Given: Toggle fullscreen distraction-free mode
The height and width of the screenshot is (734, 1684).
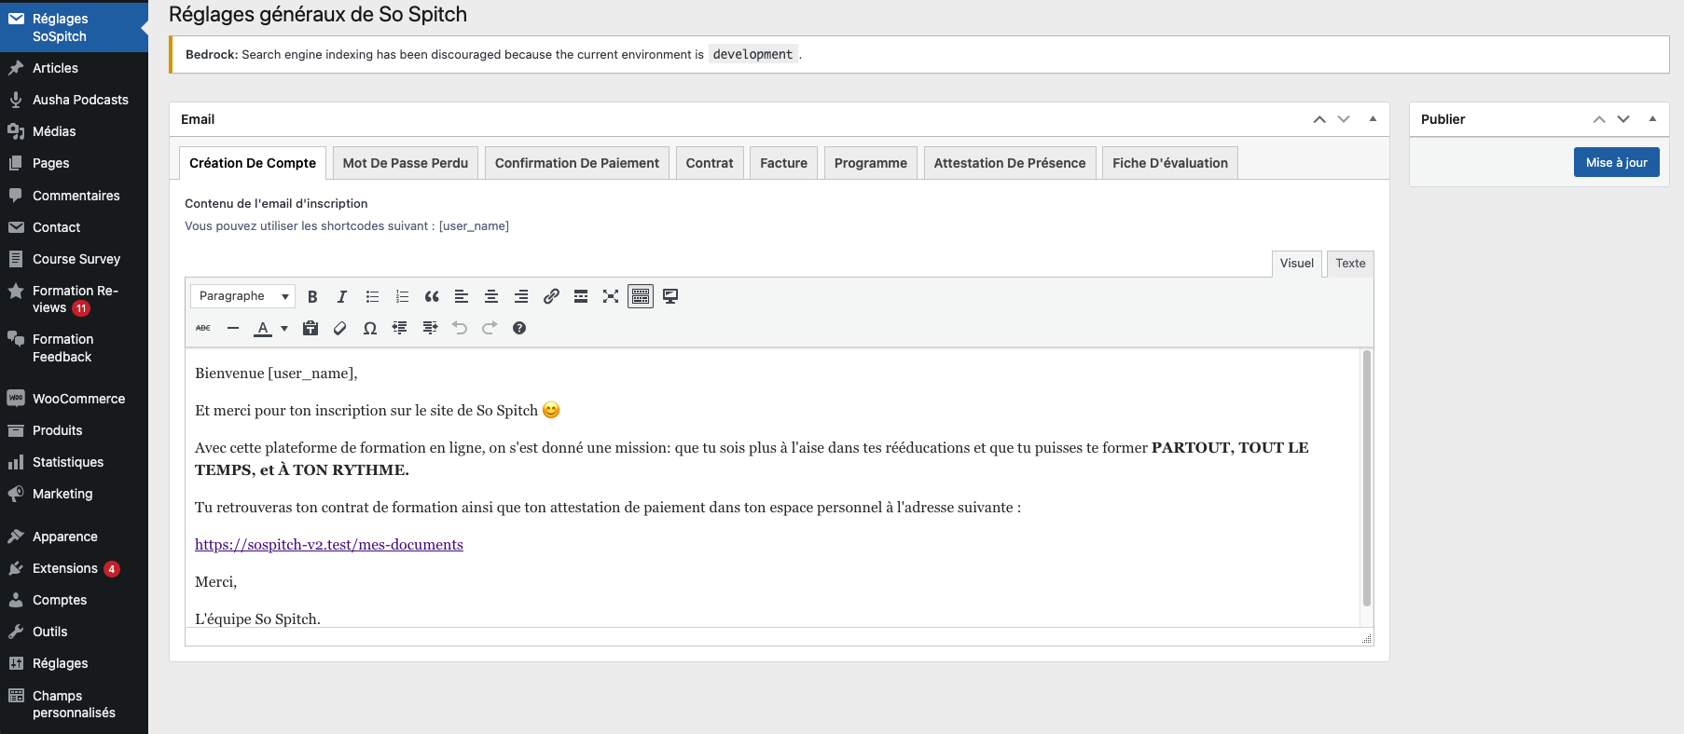Looking at the screenshot, I should coord(611,296).
